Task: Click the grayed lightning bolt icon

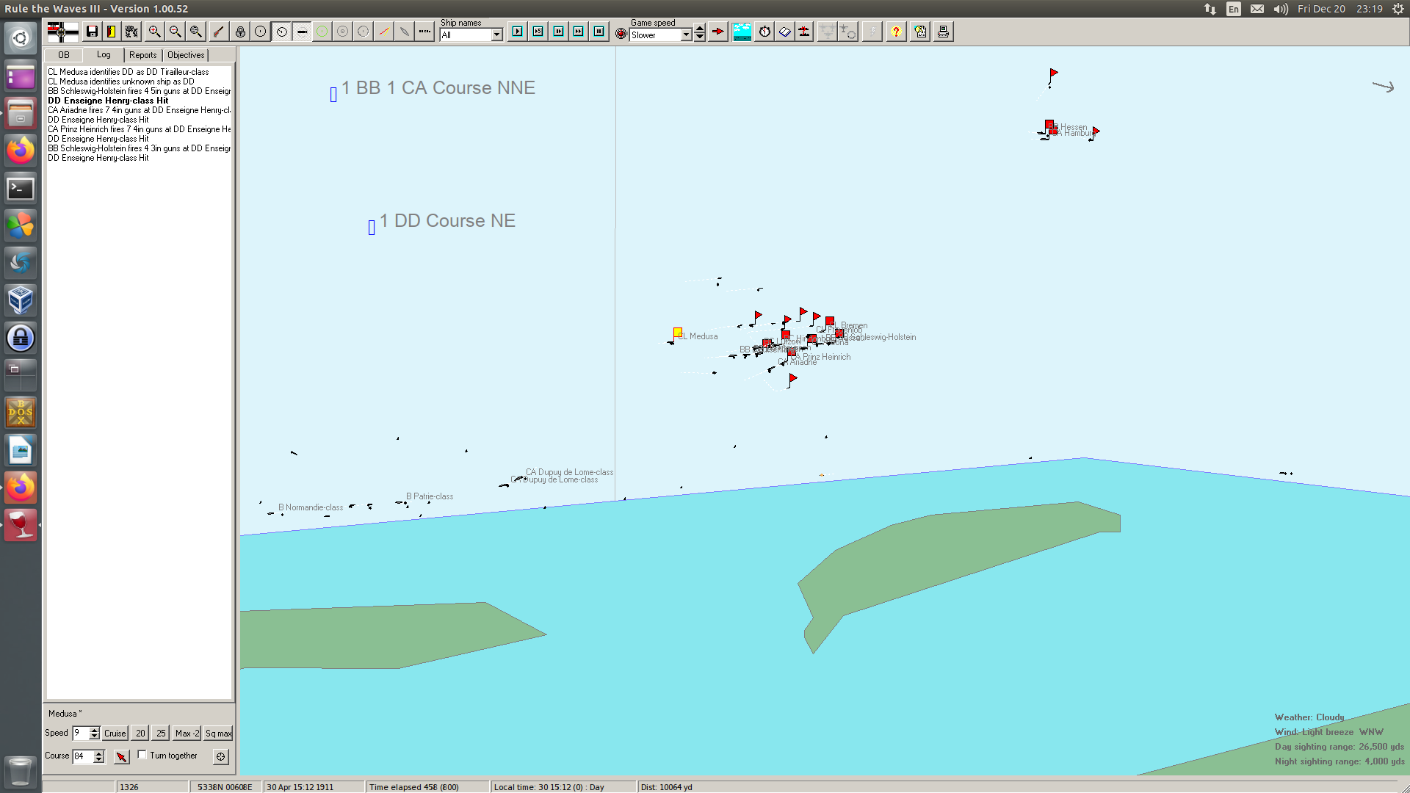Action: (x=872, y=32)
